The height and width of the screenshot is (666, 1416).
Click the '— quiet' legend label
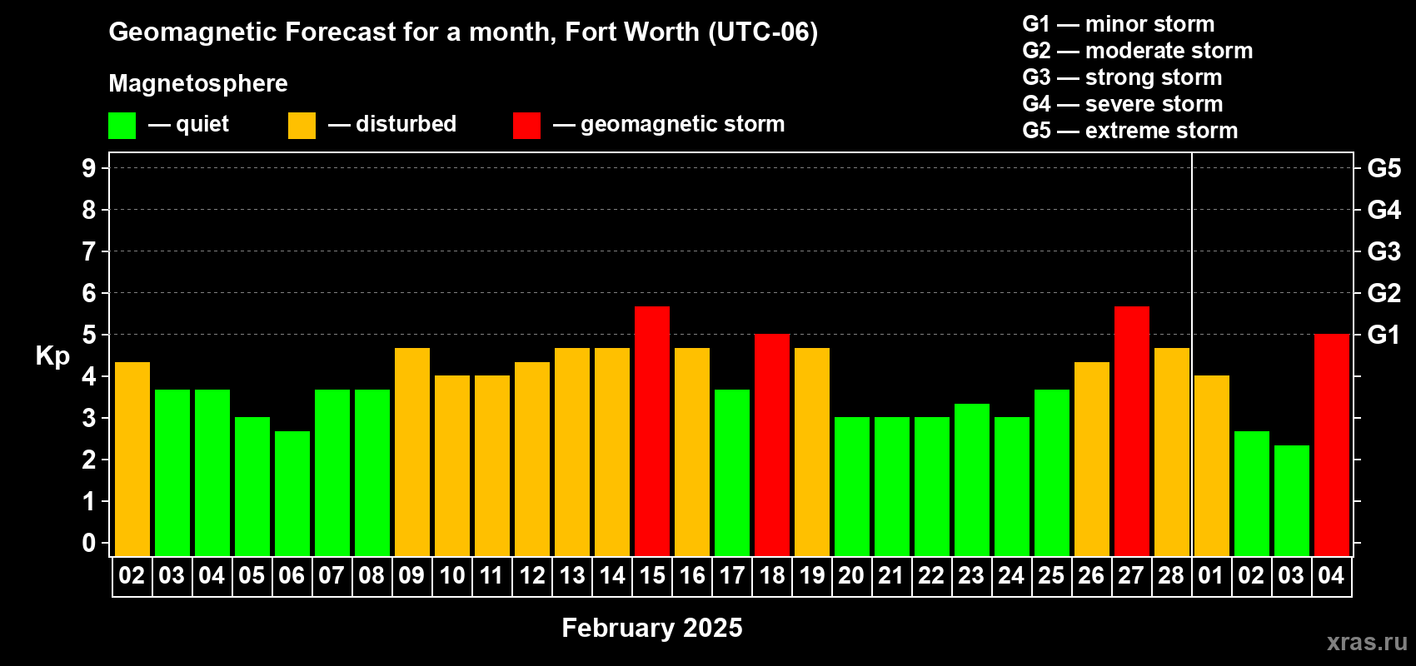click(x=188, y=124)
